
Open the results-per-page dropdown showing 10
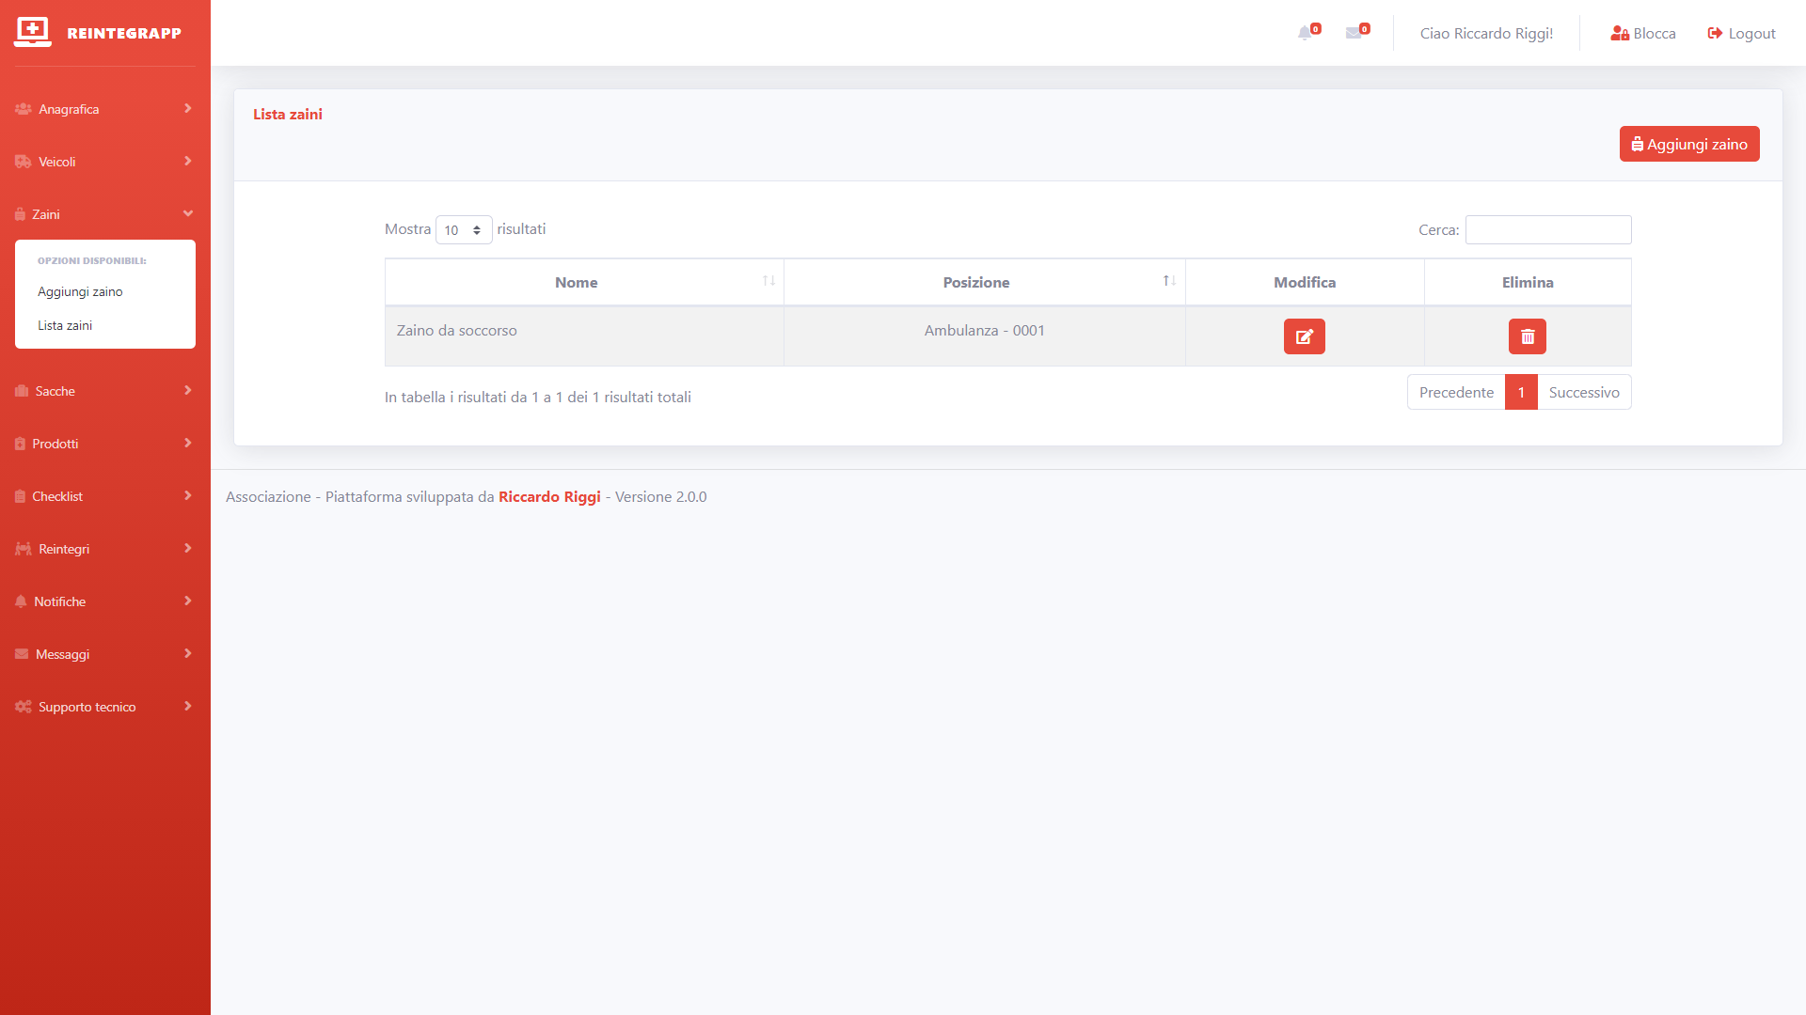point(463,230)
